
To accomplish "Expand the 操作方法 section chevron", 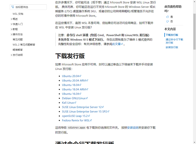I will (11, 35).
